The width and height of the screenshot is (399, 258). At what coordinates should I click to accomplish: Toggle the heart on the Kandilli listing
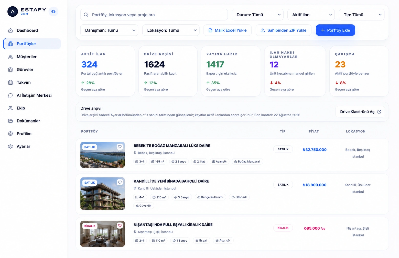click(120, 182)
